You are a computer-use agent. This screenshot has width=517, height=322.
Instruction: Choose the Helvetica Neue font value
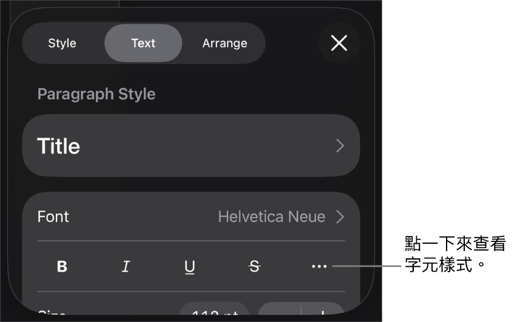(271, 216)
